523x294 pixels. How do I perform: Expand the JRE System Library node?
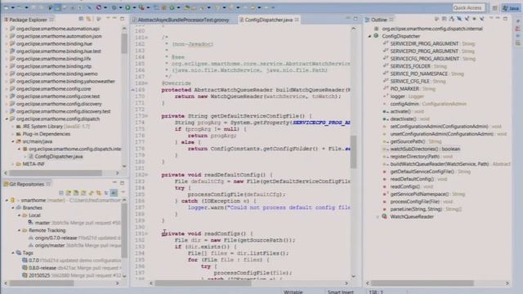click(13, 127)
